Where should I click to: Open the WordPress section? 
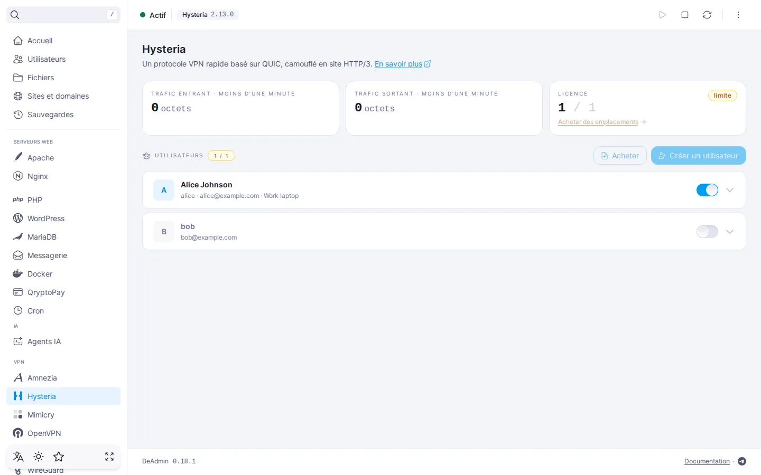[x=63, y=218]
